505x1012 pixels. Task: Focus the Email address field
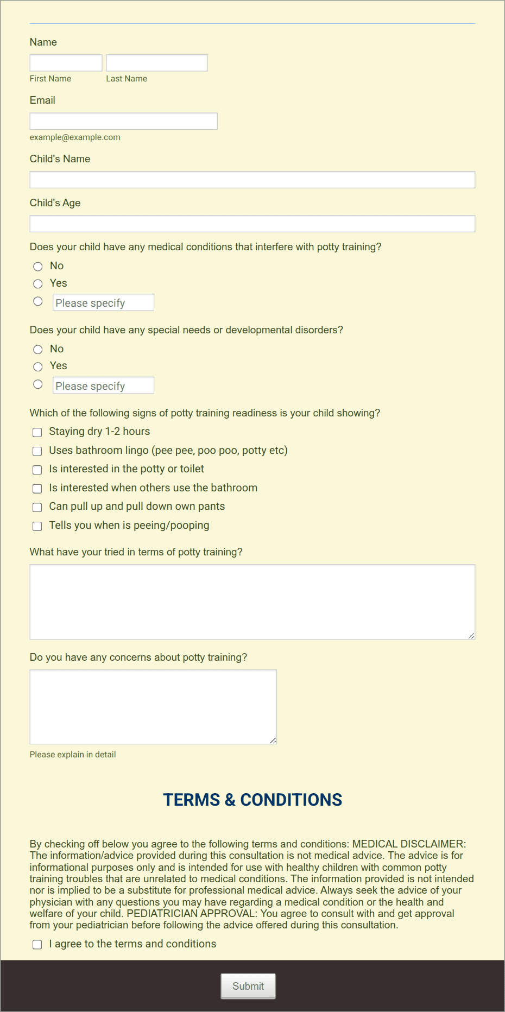[x=123, y=121]
